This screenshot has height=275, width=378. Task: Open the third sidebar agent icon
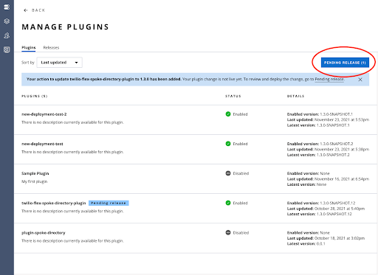[7, 35]
